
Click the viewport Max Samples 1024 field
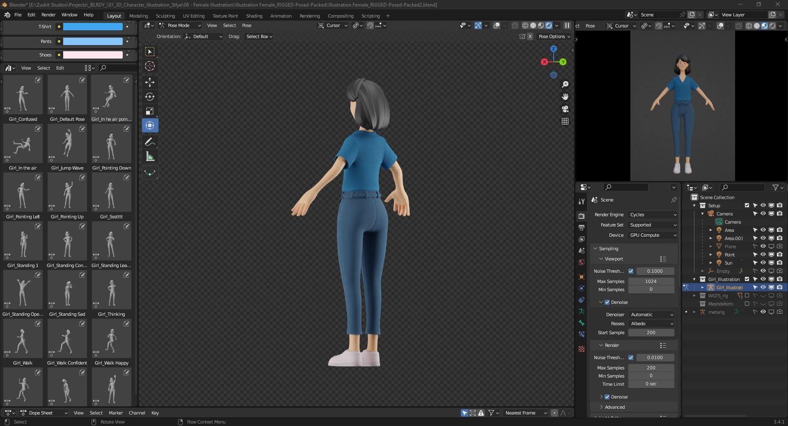click(651, 281)
